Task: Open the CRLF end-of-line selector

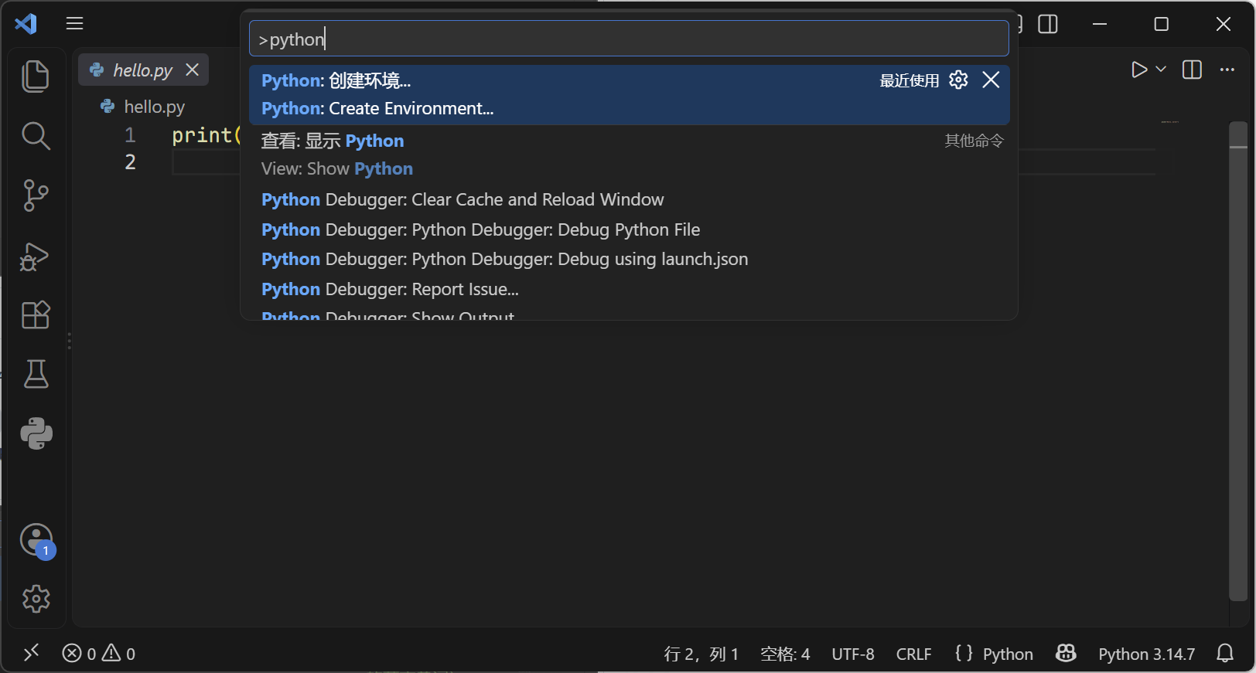Action: (913, 654)
